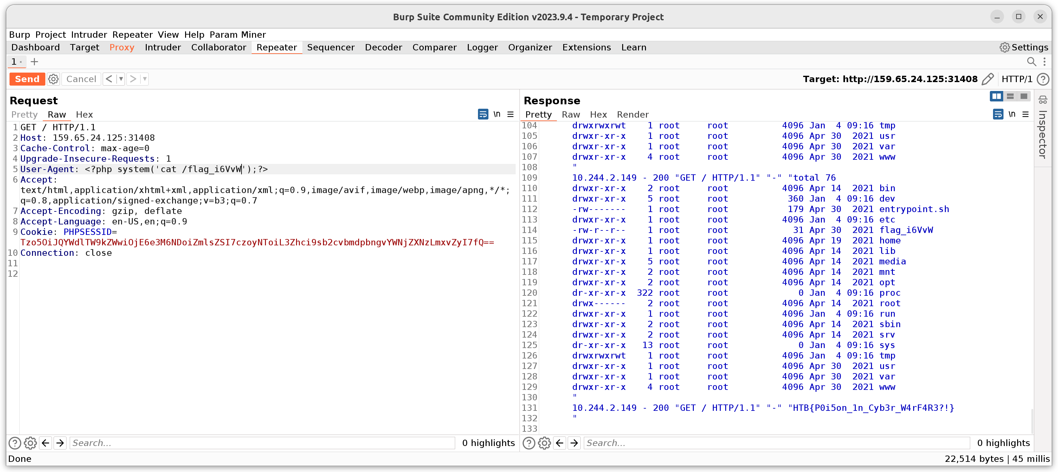Click the Repeater tabs search magnifier icon
Screen dimensions: 1058x472
coord(1031,61)
